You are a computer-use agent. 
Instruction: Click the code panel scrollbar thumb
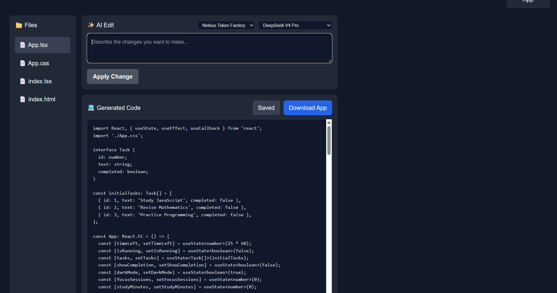tap(329, 140)
